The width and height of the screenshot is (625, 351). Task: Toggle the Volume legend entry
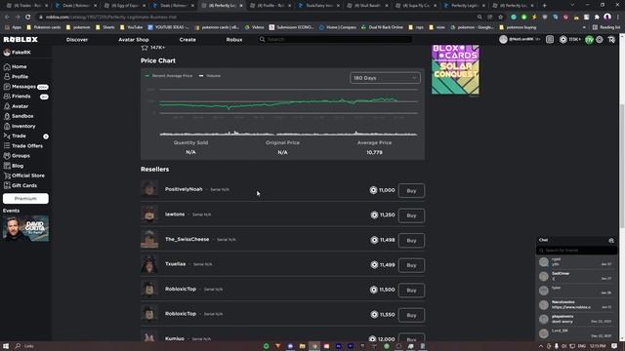[x=210, y=76]
